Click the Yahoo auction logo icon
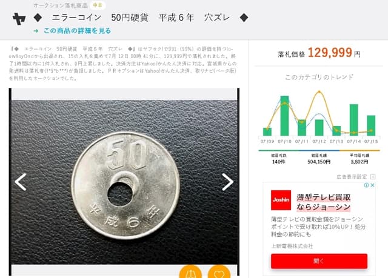Image resolution: width=388 pixels, height=278 pixels. click(19, 19)
